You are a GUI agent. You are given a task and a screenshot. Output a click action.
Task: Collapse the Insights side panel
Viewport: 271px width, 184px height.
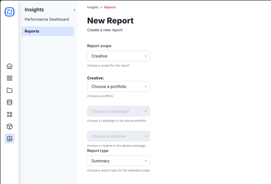[x=74, y=10]
